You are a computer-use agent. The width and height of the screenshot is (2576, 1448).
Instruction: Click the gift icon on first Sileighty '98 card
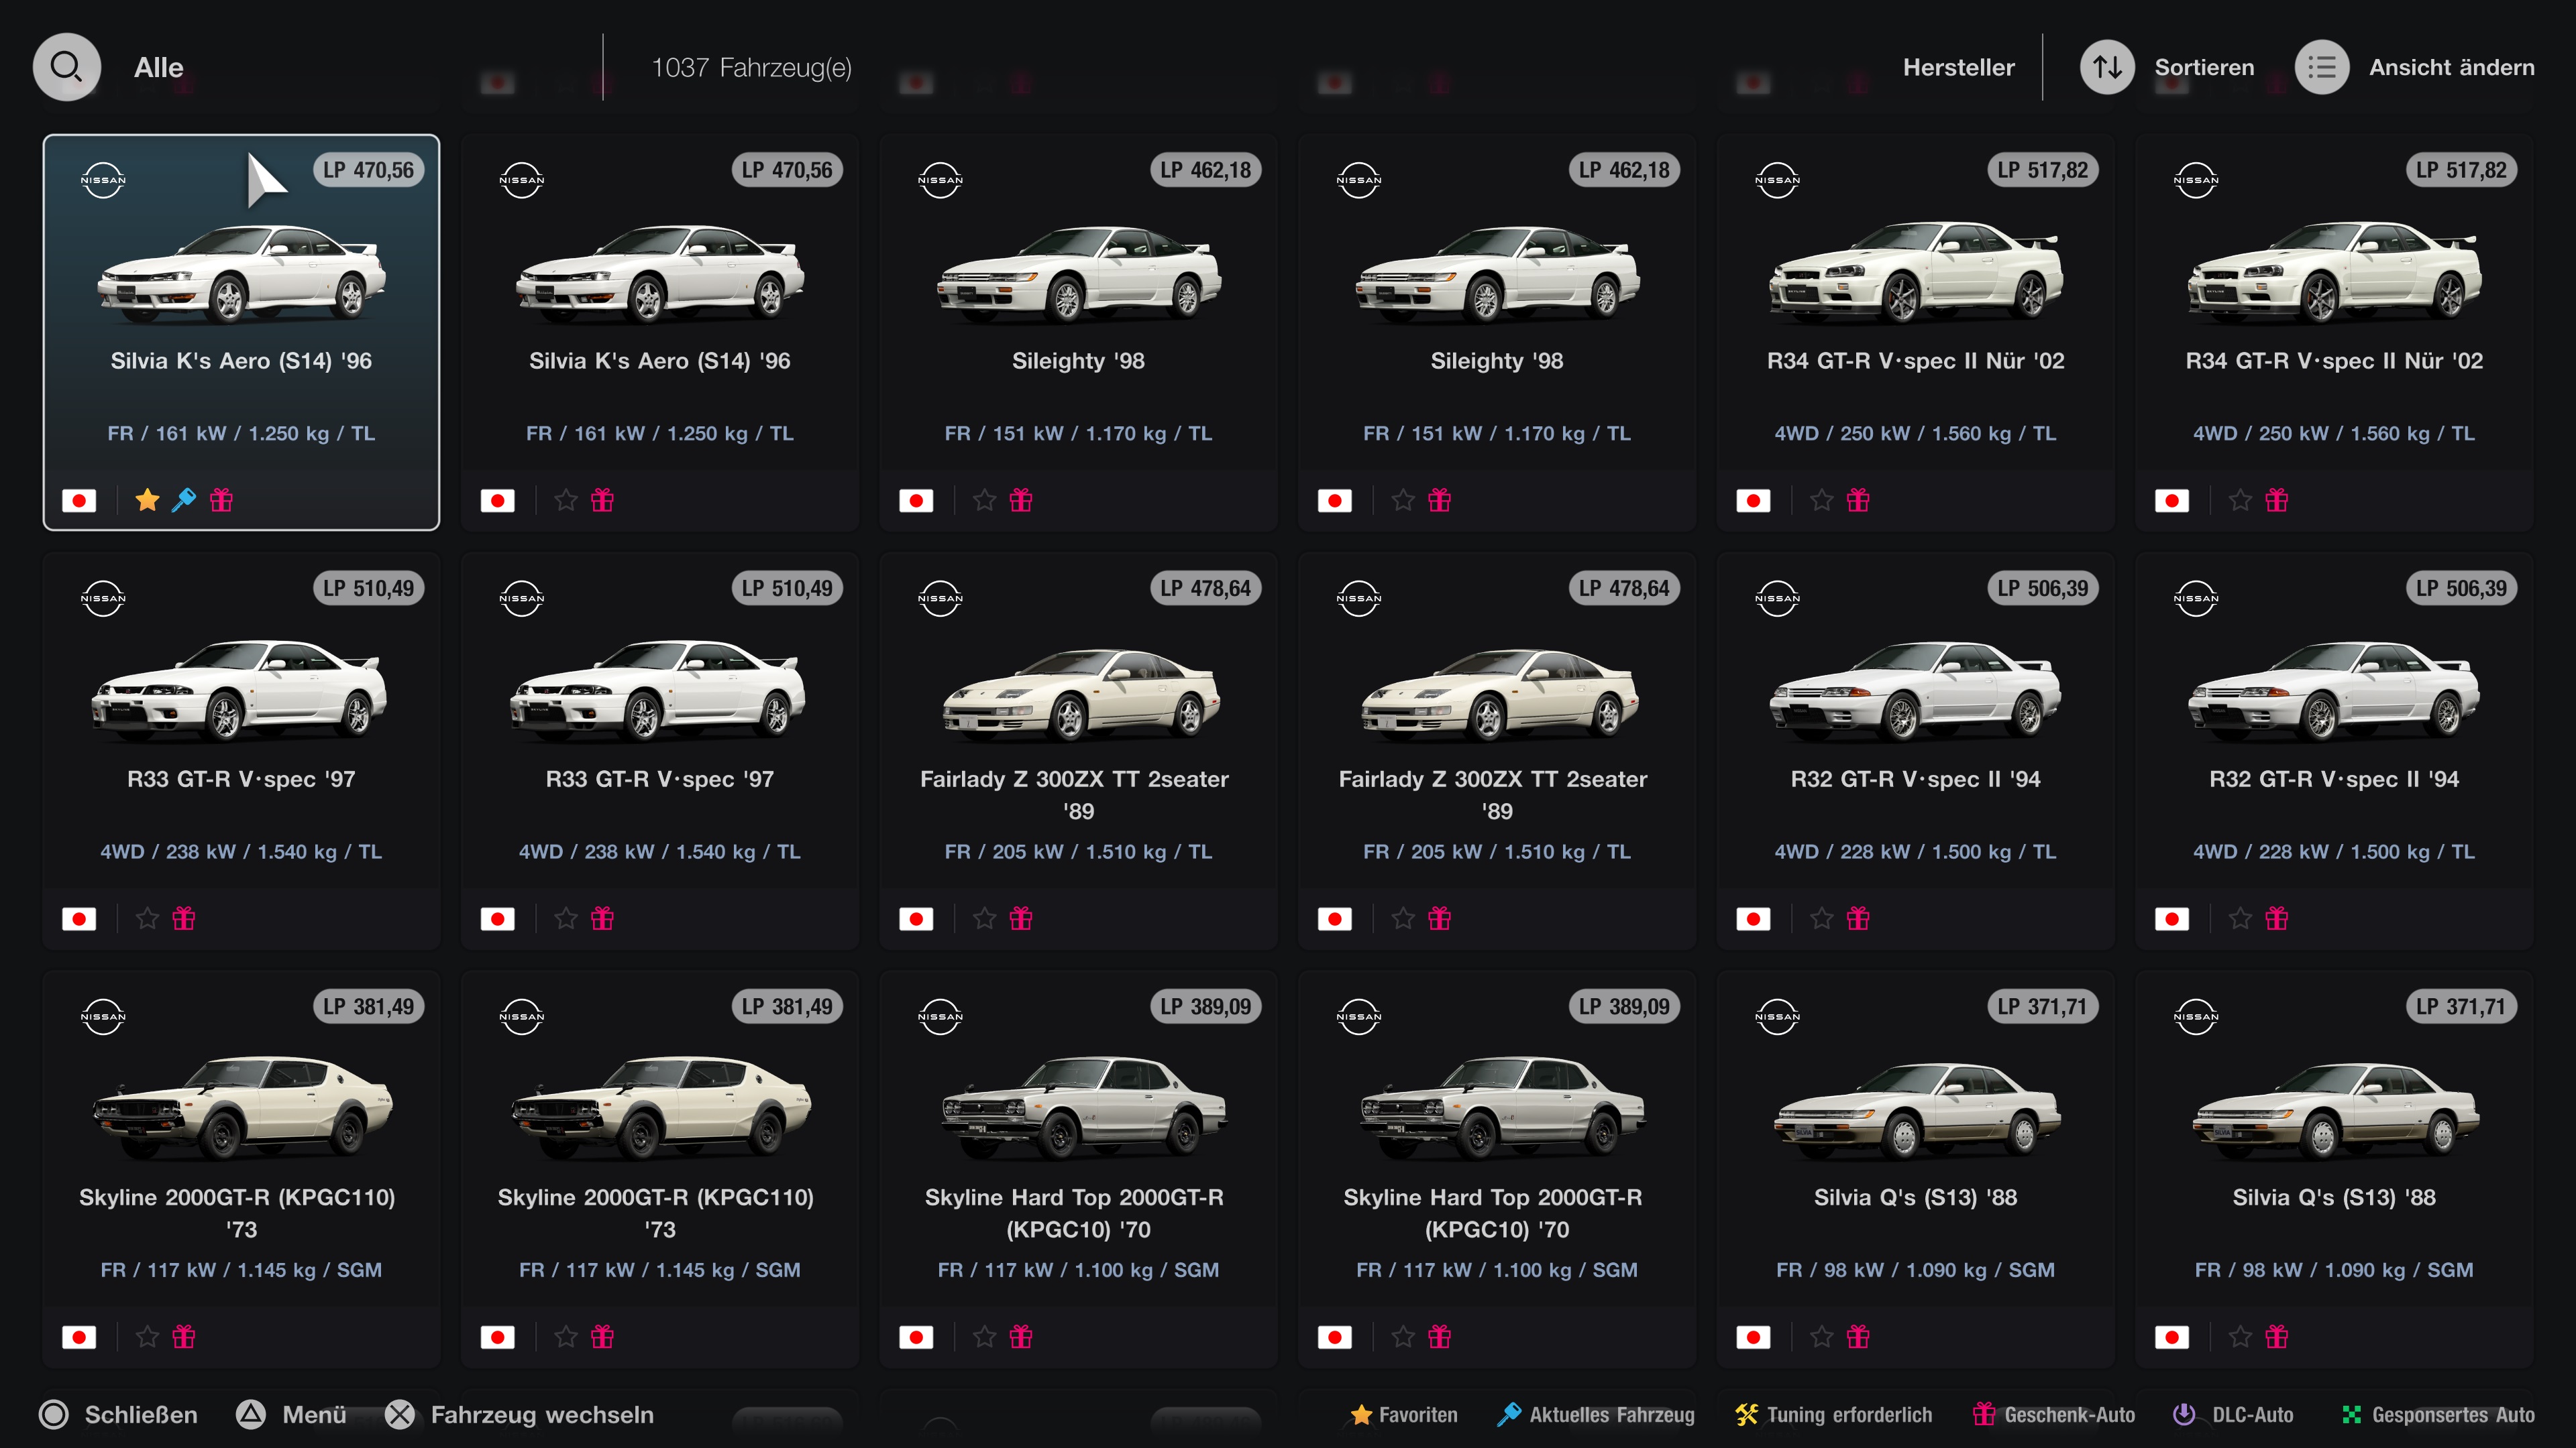1020,499
